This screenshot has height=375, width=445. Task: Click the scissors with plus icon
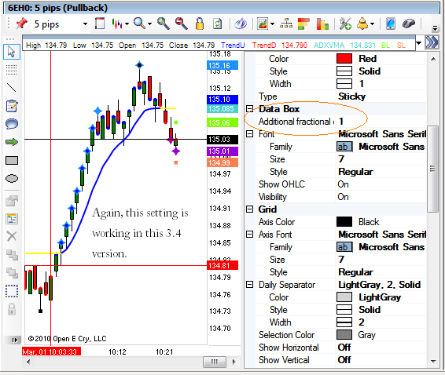(345, 24)
